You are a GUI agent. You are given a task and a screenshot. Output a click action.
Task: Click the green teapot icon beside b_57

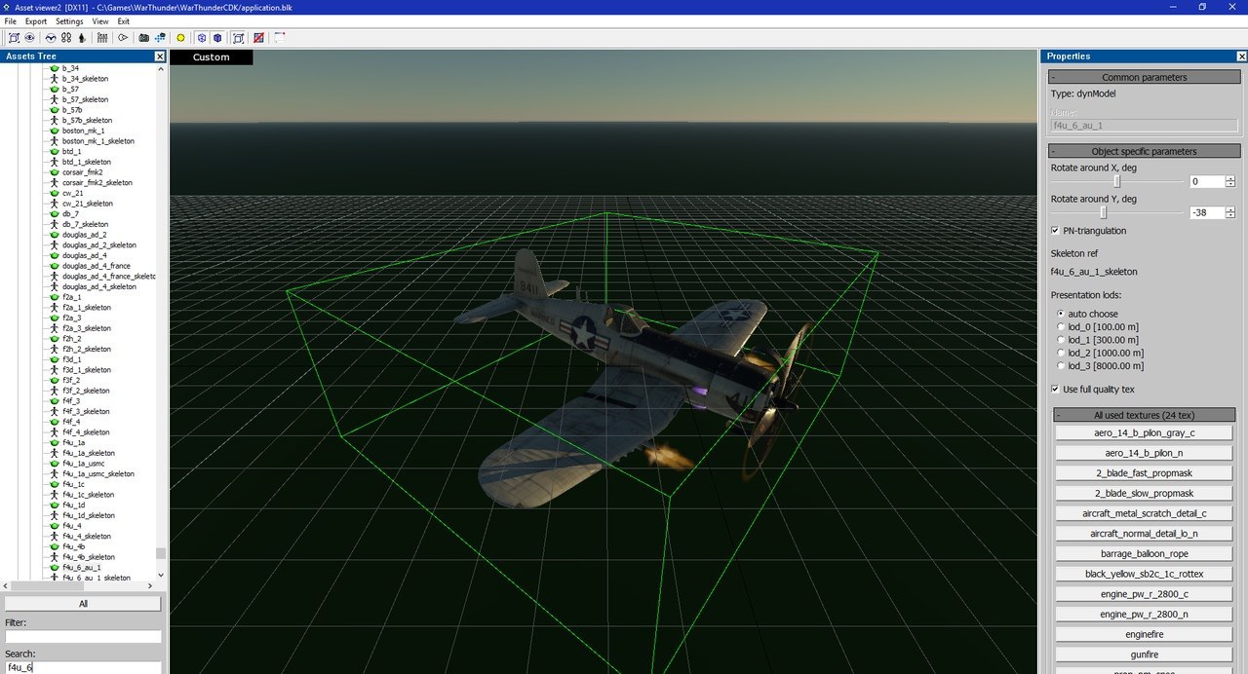click(55, 89)
